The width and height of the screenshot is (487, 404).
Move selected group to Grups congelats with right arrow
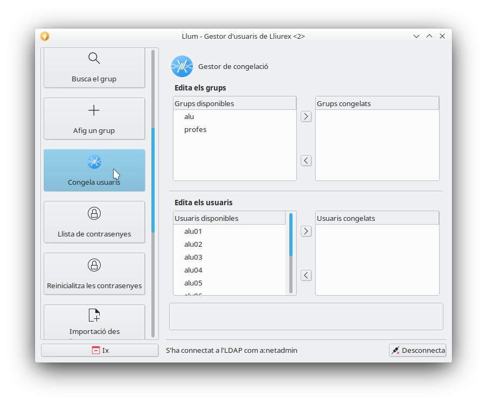[306, 116]
